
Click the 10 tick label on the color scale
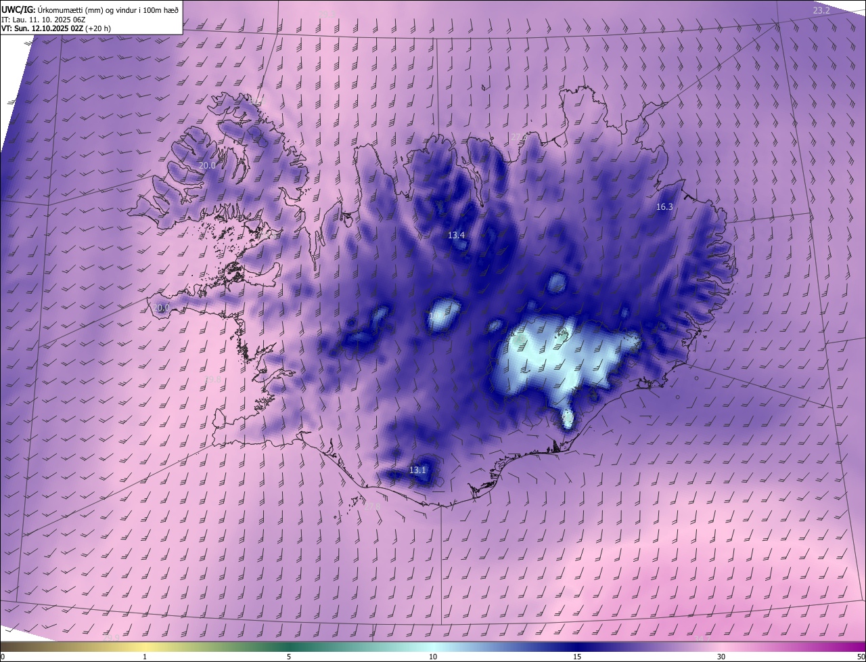433,657
